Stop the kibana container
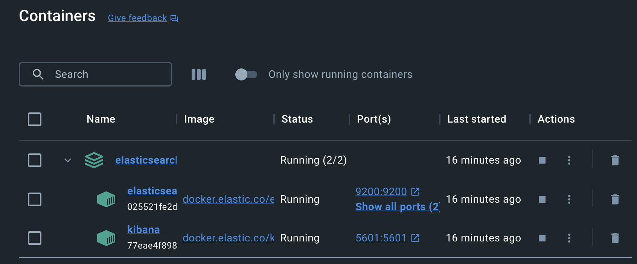637x264 pixels. point(542,238)
